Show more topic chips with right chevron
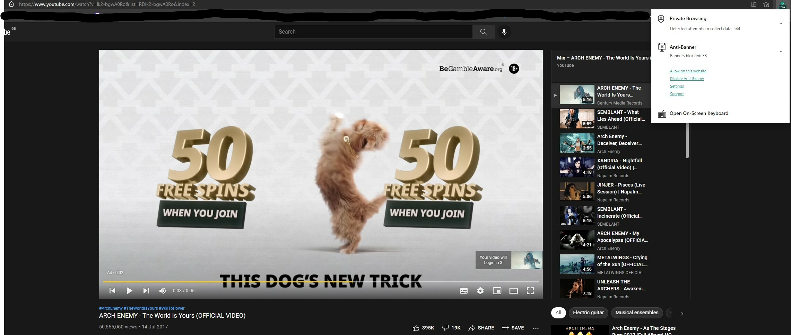This screenshot has height=335, width=791. tap(682, 314)
